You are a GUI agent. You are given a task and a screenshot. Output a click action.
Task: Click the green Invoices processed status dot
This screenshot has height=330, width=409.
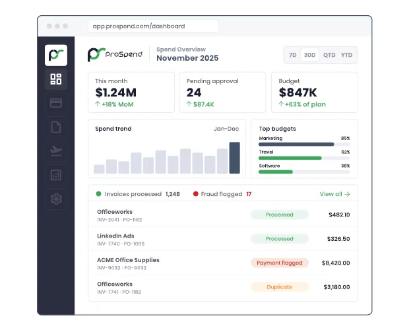[98, 194]
